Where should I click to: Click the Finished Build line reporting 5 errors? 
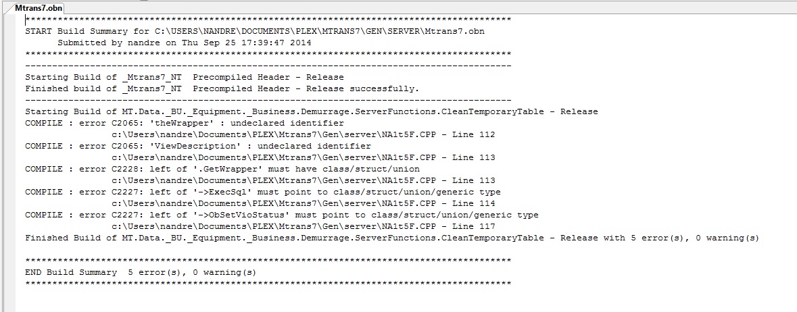tap(392, 238)
